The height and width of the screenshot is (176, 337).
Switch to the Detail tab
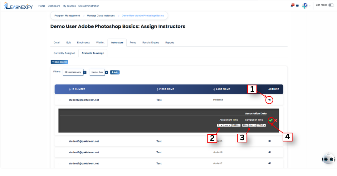click(57, 43)
